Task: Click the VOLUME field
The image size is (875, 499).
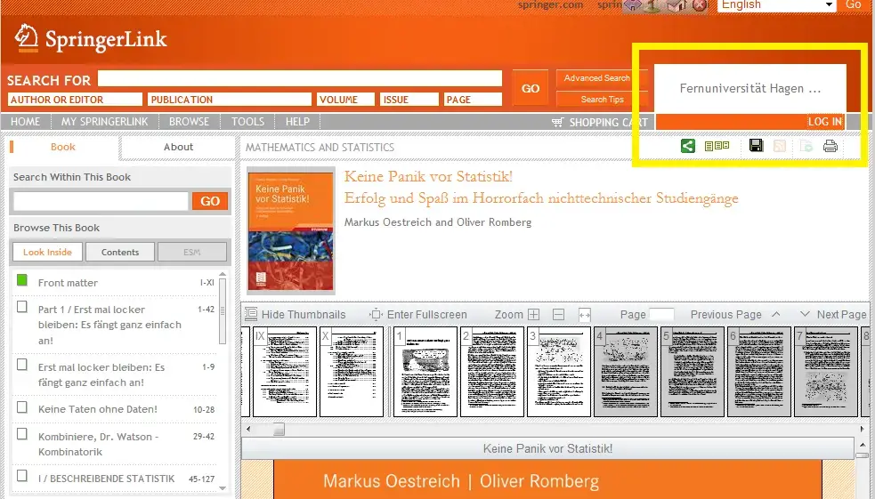Action: pos(345,100)
